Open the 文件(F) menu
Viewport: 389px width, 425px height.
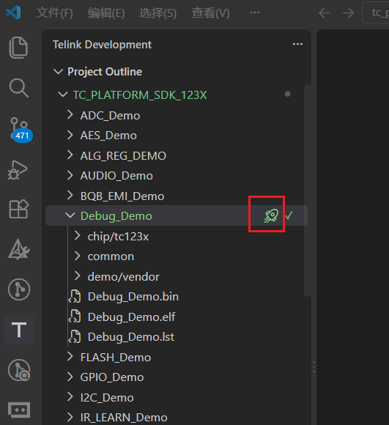(x=55, y=12)
